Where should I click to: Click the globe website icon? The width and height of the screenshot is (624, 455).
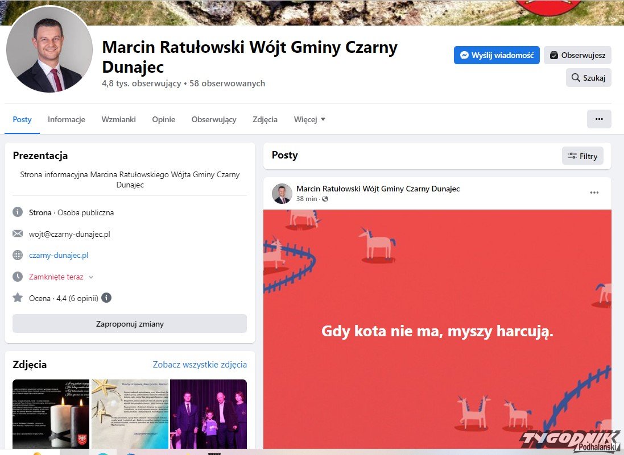click(x=18, y=256)
